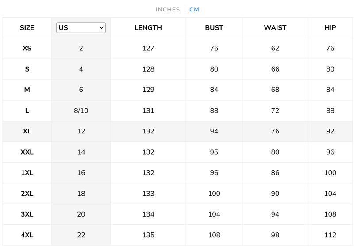Select the M size row label
This screenshot has height=247, width=354.
point(27,90)
